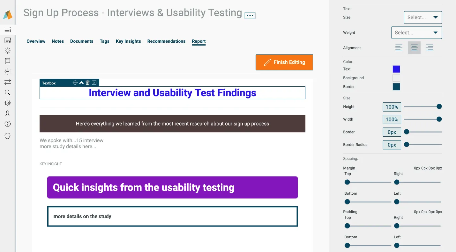Click the user profile icon in the sidebar
This screenshot has width=456, height=252.
click(8, 113)
